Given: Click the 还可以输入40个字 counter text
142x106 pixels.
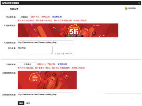Looking at the screenshot, I should point(64,54).
